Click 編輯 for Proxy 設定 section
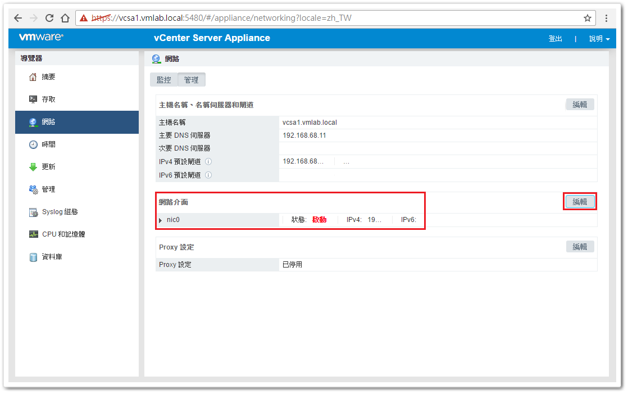628x394 pixels. [x=580, y=247]
